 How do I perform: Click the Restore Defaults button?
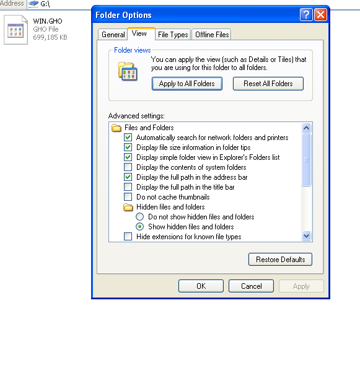click(280, 259)
